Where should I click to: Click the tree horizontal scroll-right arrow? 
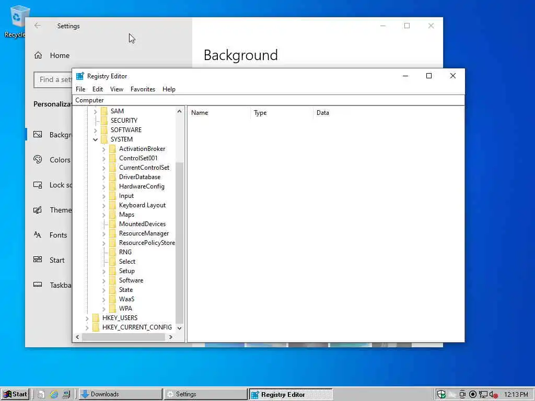click(x=171, y=337)
